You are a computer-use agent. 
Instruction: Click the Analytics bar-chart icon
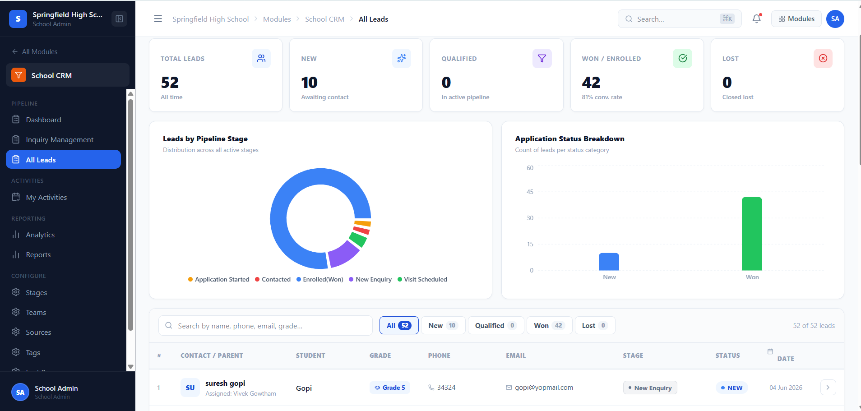click(16, 235)
